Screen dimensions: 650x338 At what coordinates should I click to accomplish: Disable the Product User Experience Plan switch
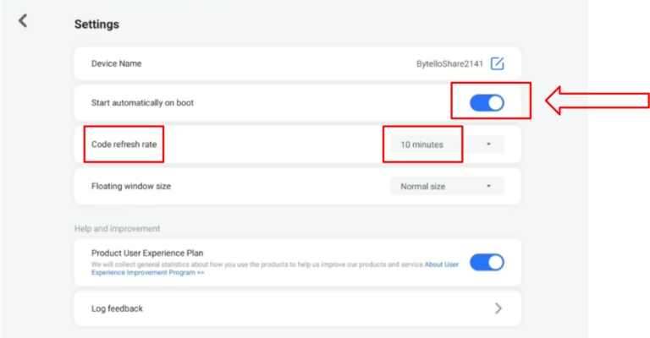pyautogui.click(x=487, y=262)
